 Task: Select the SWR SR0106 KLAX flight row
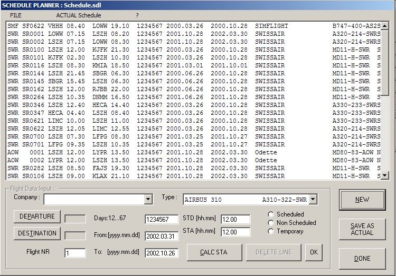pos(194,176)
